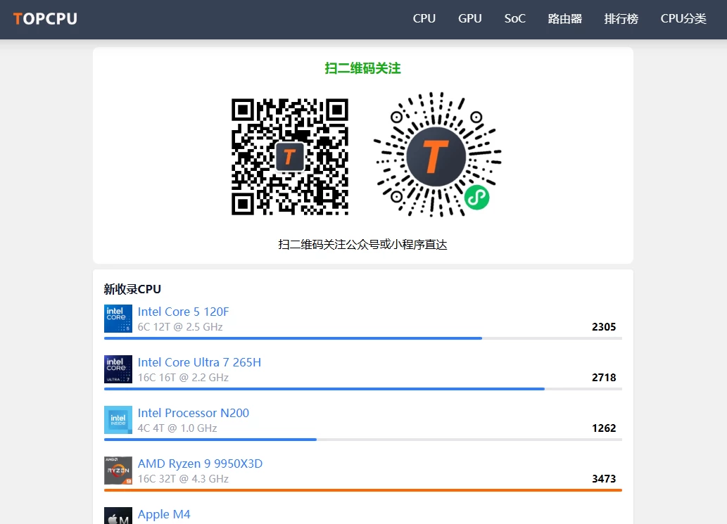Open the CPU分类 navigation item
The image size is (727, 524).
click(x=683, y=19)
